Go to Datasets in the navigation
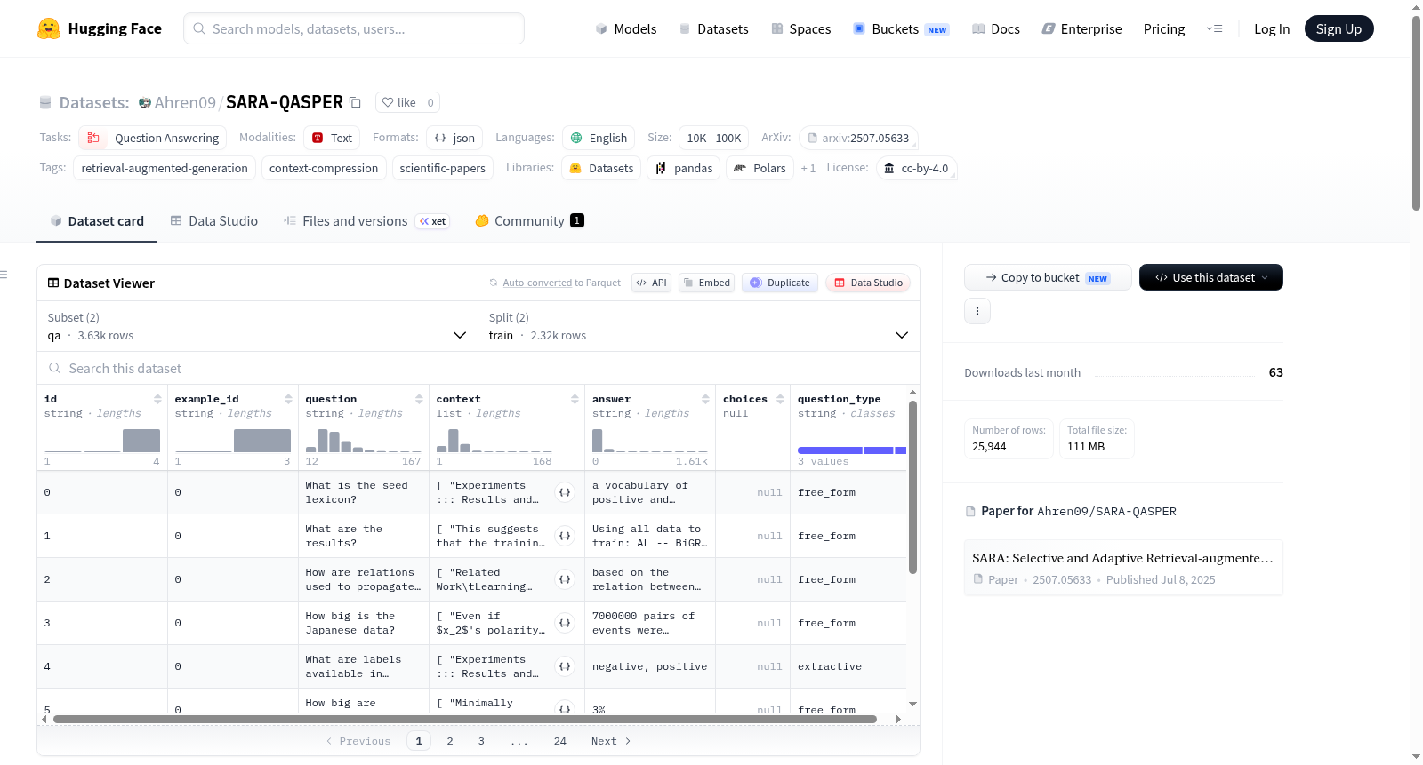1423x765 pixels. (x=714, y=28)
